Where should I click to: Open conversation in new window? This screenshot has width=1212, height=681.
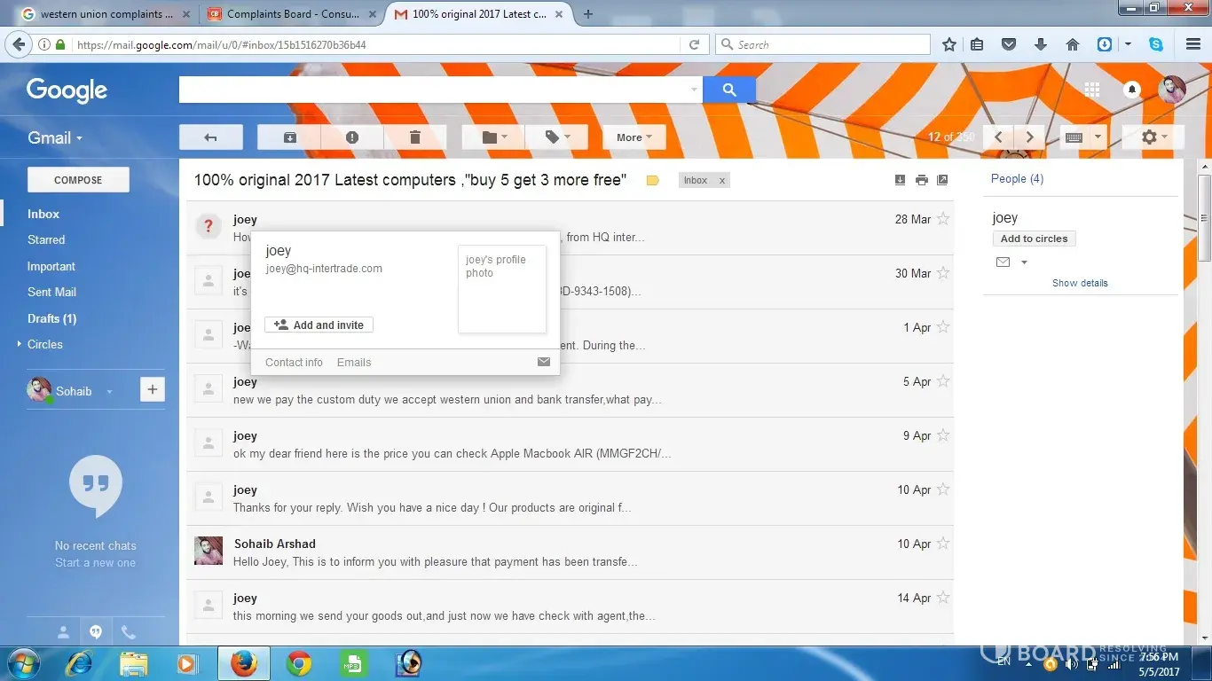coord(942,180)
